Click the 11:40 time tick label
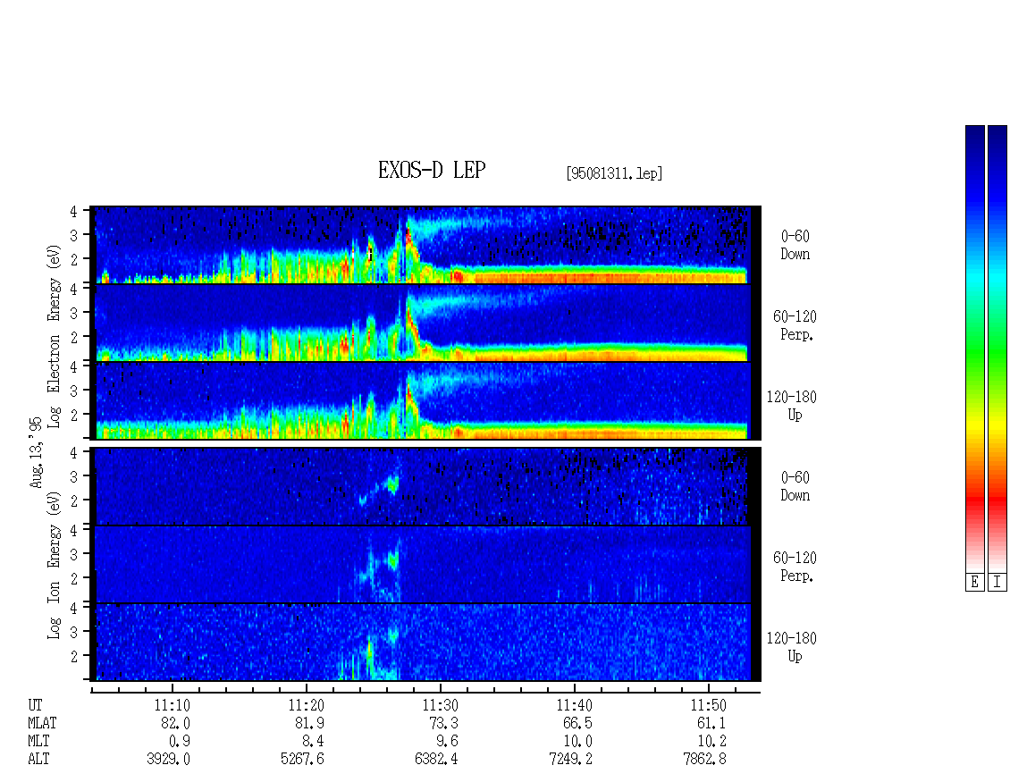The height and width of the screenshot is (782, 1010). tap(575, 705)
